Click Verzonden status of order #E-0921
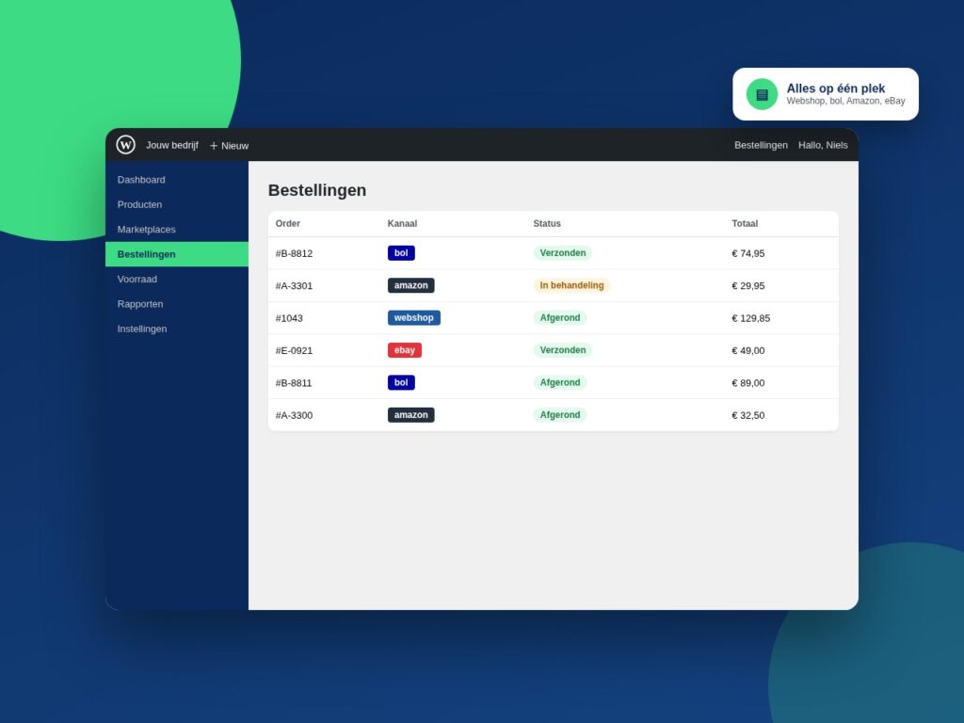 pyautogui.click(x=563, y=350)
